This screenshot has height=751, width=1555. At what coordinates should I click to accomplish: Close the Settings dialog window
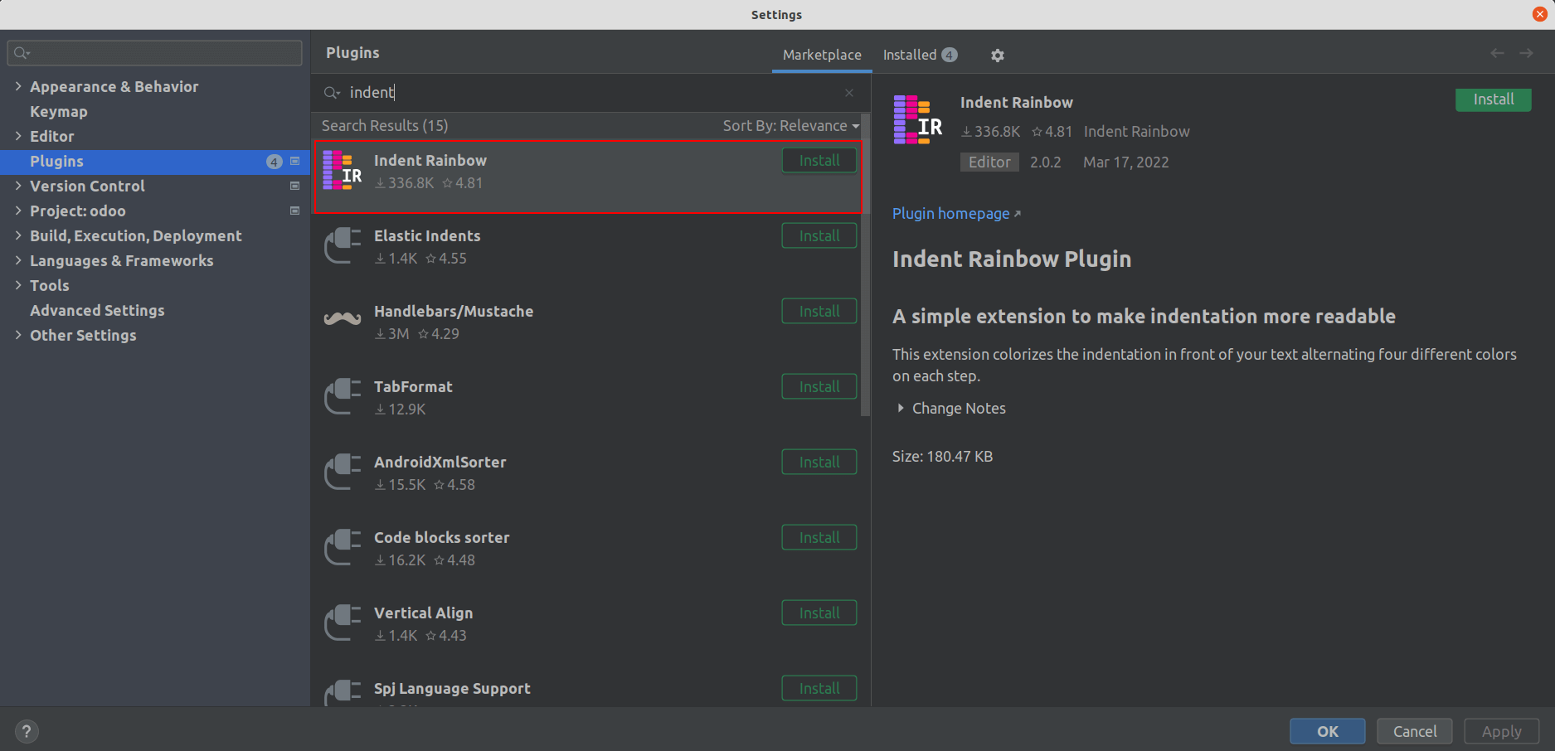coord(1540,14)
